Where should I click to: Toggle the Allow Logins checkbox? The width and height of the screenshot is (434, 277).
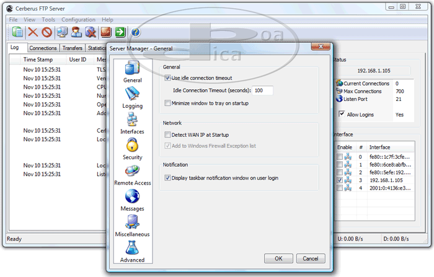click(342, 114)
